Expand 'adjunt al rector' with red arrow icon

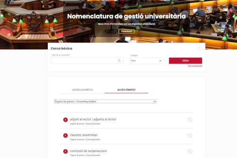pyautogui.click(x=65, y=120)
